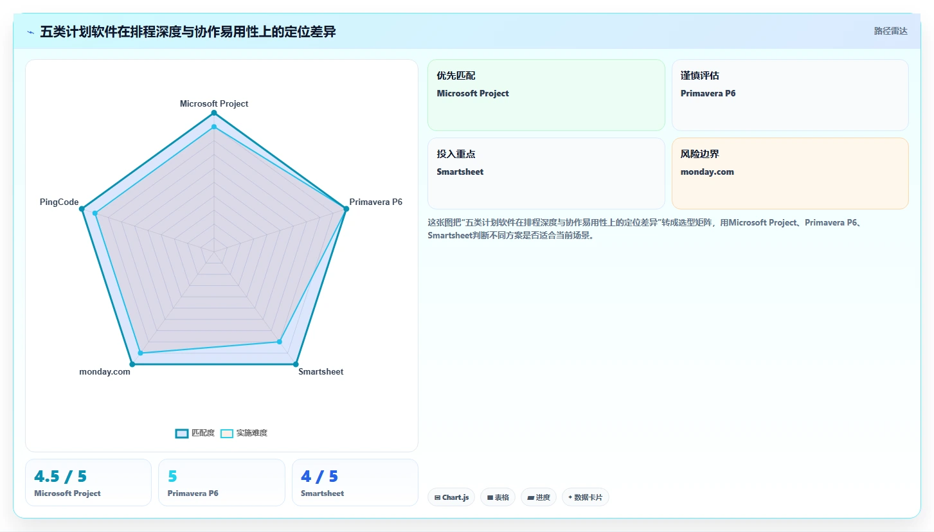Click the 实施难度 data point at Smartsheet

(280, 342)
